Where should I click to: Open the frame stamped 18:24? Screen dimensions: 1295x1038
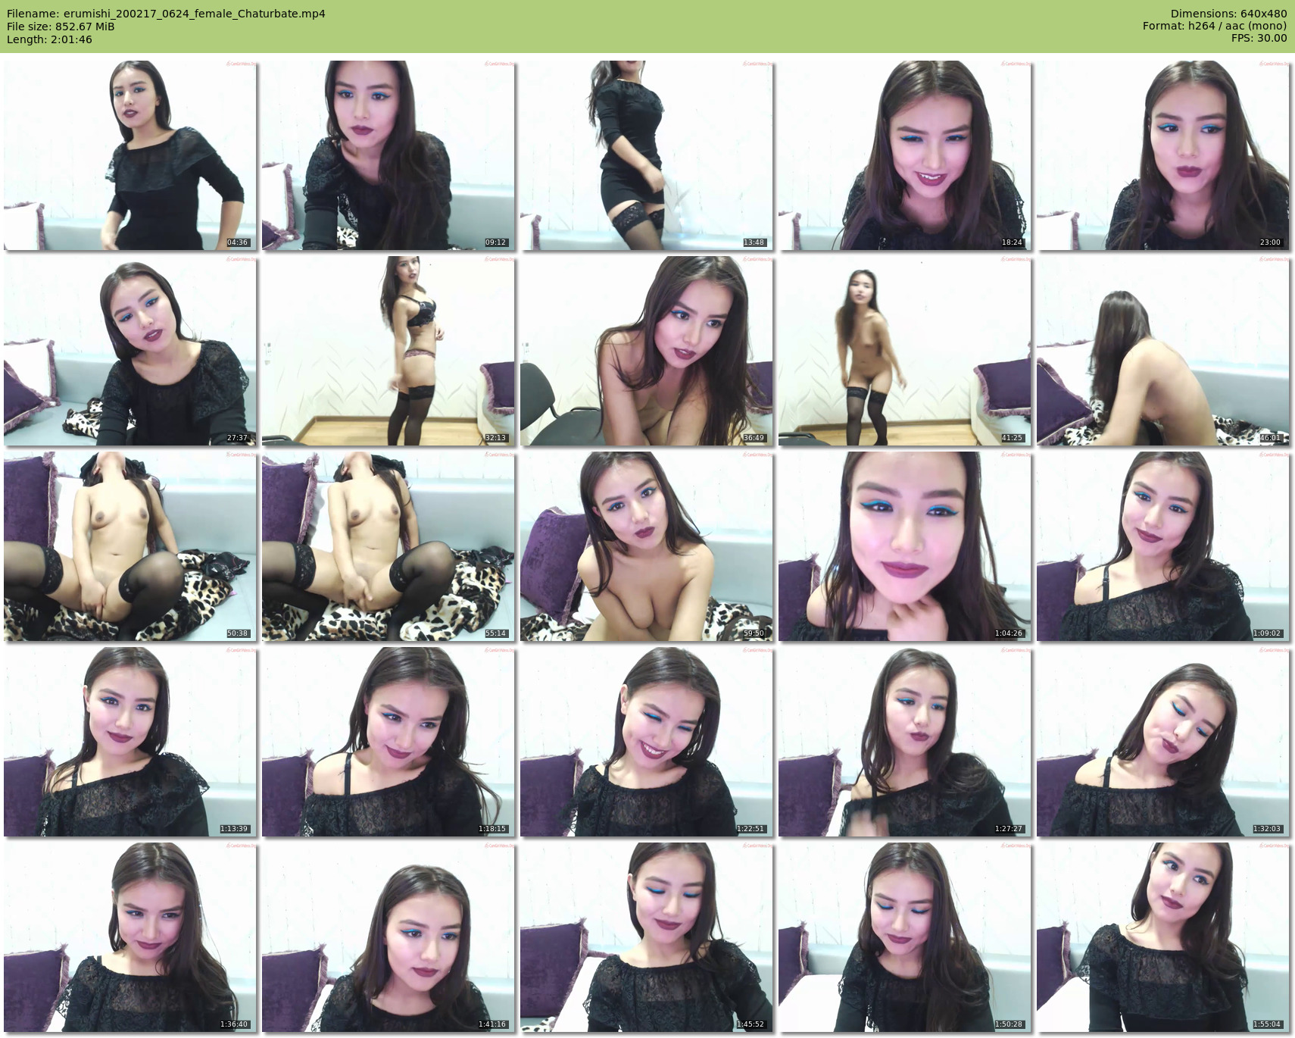[905, 155]
